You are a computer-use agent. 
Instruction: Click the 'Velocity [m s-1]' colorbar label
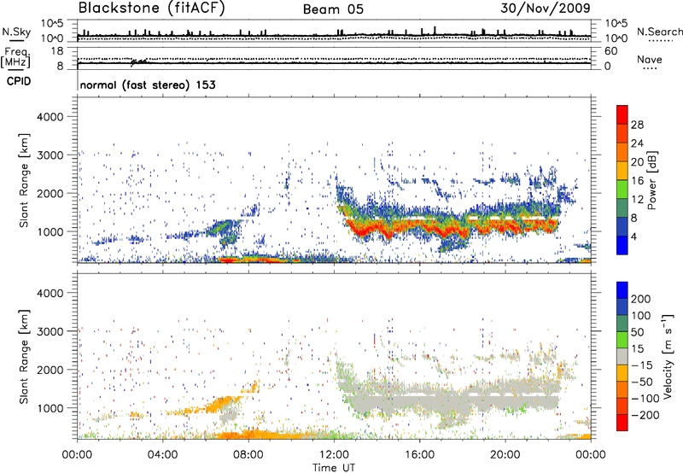coord(668,356)
